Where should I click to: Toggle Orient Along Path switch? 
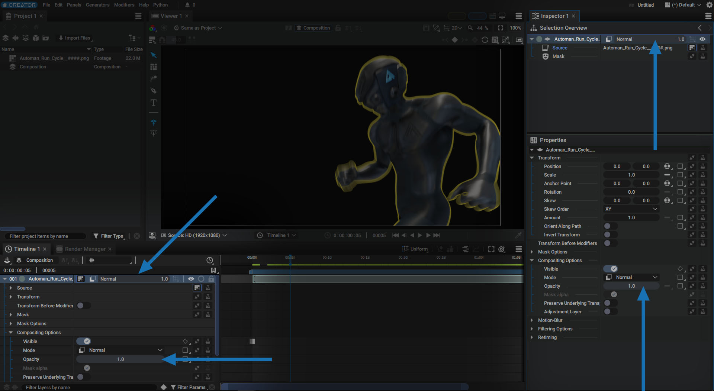[611, 226]
